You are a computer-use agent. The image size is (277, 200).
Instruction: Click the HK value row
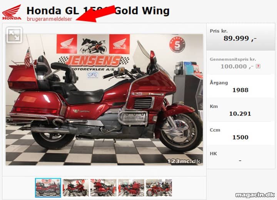(240, 157)
